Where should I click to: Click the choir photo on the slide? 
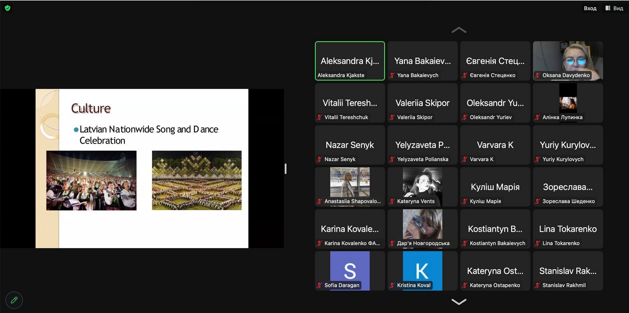(91, 180)
